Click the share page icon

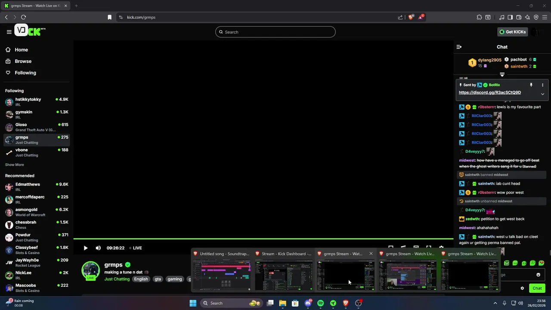pyautogui.click(x=400, y=17)
